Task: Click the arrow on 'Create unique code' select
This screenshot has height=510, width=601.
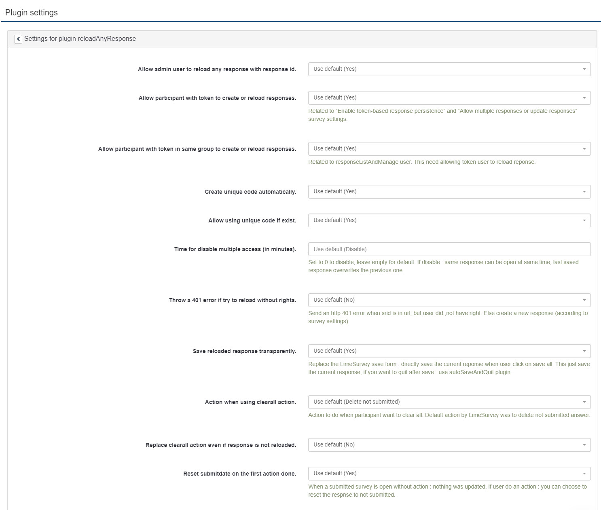Action: (x=584, y=192)
